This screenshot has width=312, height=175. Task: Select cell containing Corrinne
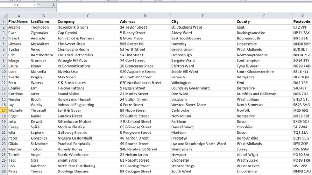coord(19,94)
